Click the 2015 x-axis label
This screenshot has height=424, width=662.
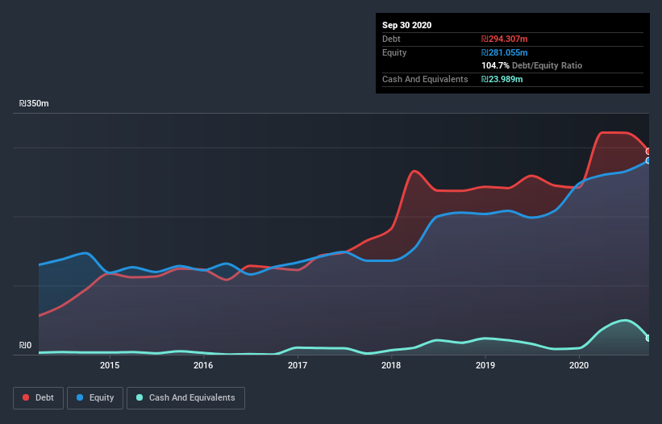(110, 365)
